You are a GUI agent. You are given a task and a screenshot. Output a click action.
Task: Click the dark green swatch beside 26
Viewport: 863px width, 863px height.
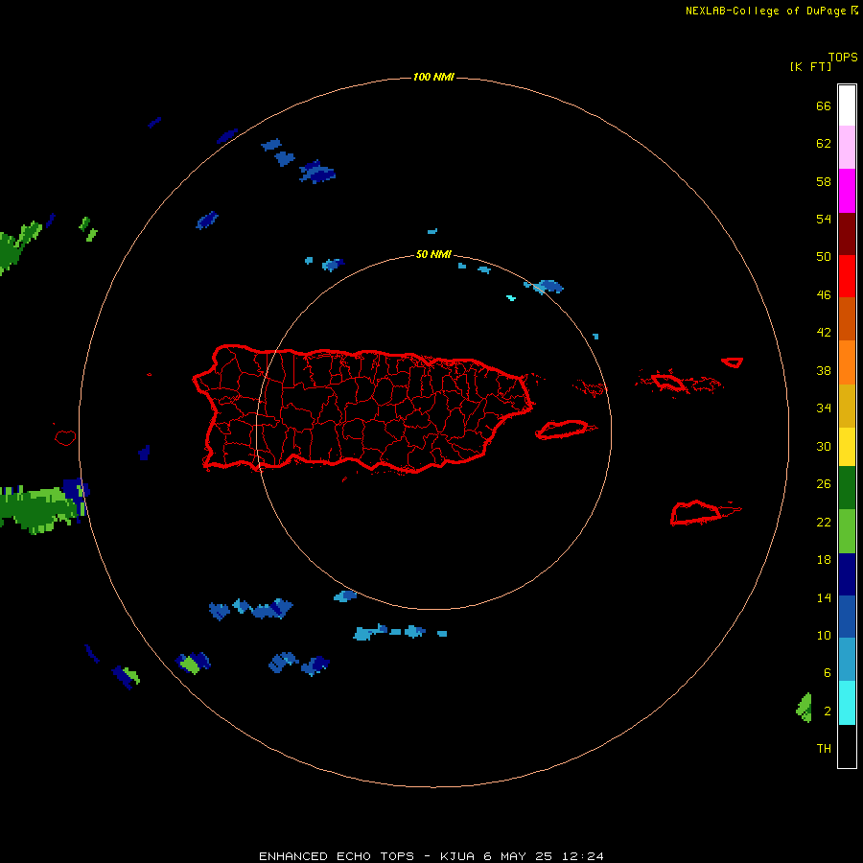(847, 488)
